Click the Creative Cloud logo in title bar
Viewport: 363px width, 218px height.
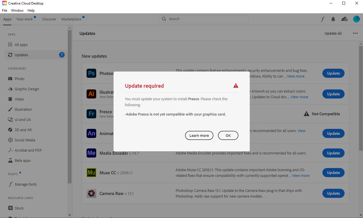click(4, 3)
